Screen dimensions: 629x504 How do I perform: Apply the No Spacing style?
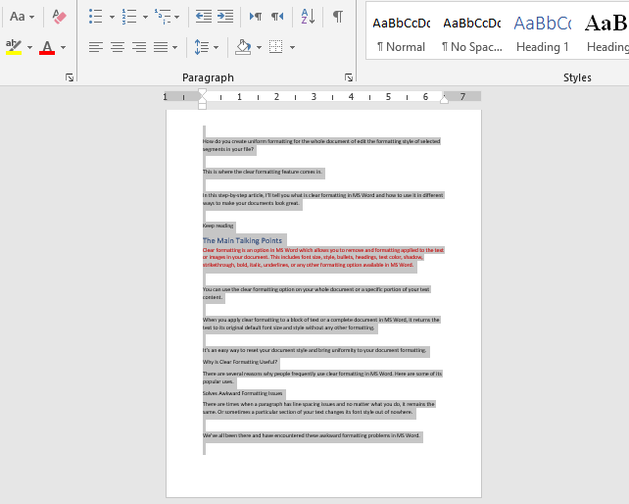pos(472,34)
